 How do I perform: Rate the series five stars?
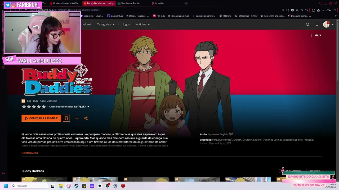pyautogui.click(x=44, y=107)
